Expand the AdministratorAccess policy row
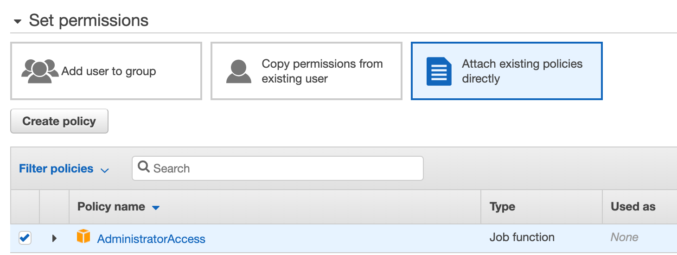 click(x=54, y=238)
